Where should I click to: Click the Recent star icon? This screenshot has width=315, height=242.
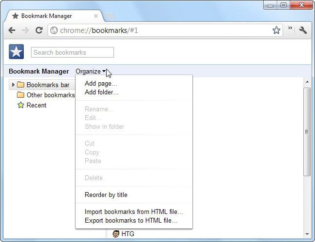[x=21, y=105]
